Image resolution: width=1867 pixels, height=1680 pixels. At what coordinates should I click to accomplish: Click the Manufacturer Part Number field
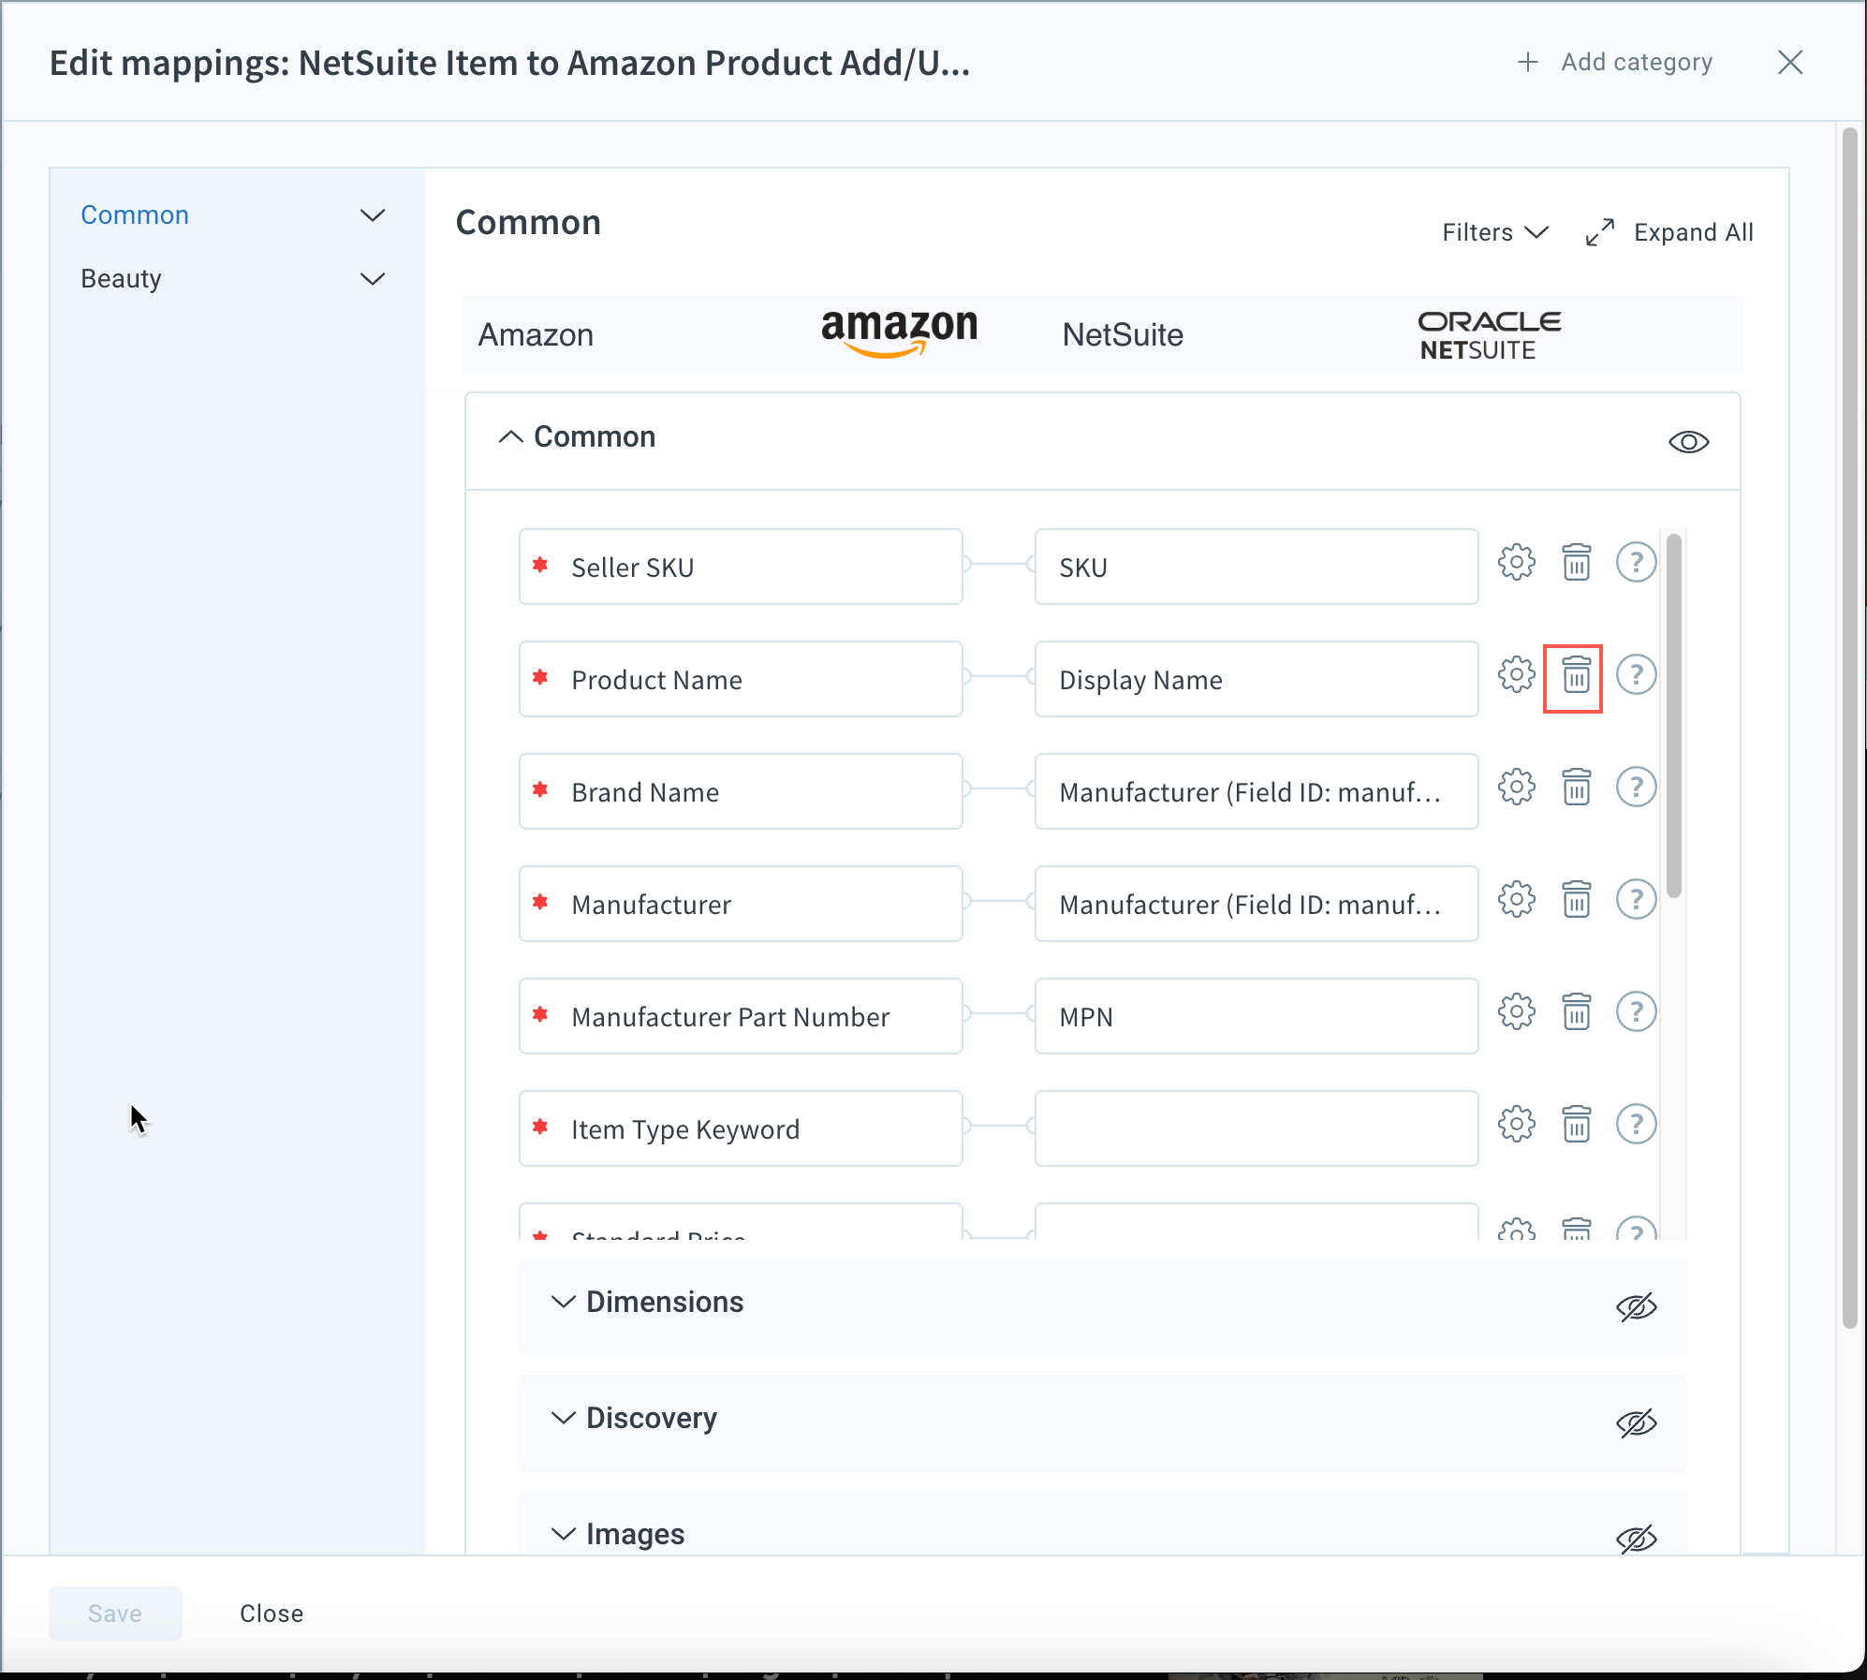pos(741,1016)
